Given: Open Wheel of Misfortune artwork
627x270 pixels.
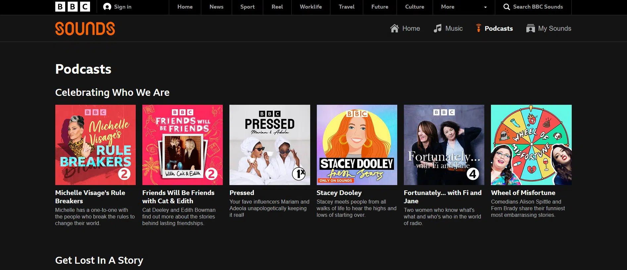Looking at the screenshot, I should (x=531, y=145).
